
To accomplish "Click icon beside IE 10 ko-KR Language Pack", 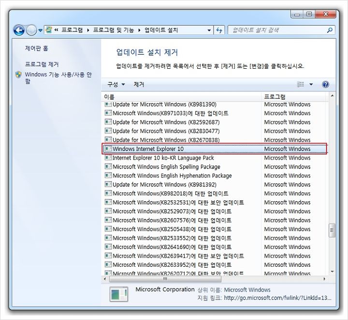I will click(x=108, y=157).
